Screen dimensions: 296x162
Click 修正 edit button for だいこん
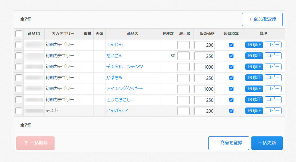click(x=254, y=56)
